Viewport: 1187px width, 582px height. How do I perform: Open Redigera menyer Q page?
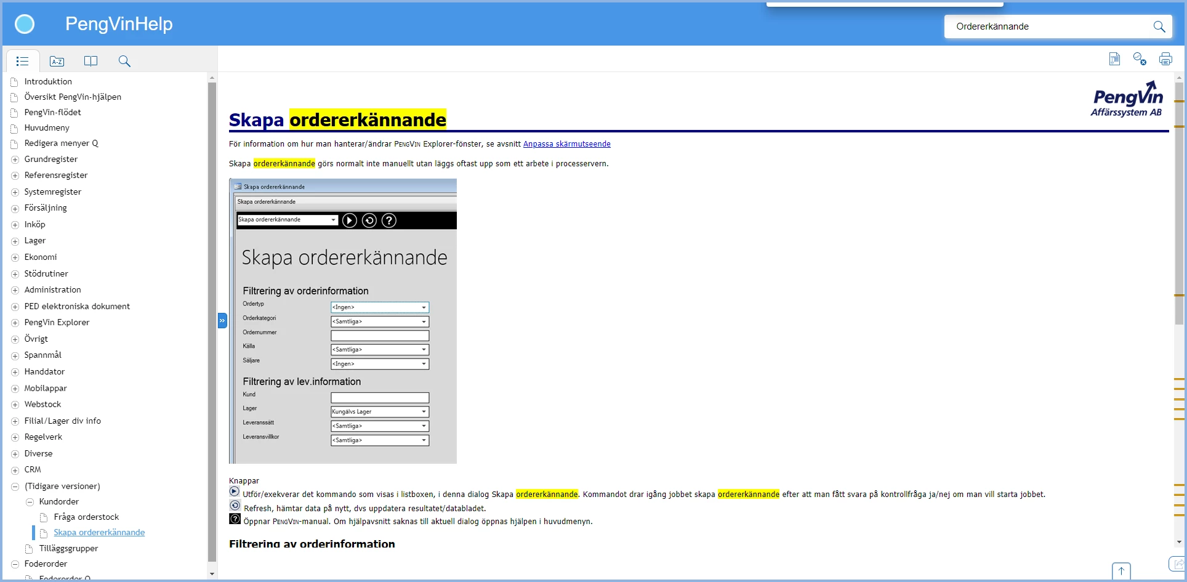(x=61, y=143)
